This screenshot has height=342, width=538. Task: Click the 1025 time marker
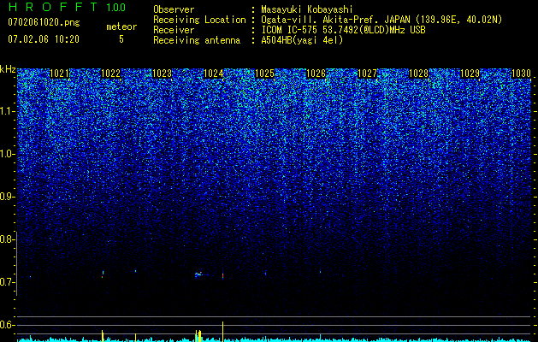pyautogui.click(x=264, y=73)
